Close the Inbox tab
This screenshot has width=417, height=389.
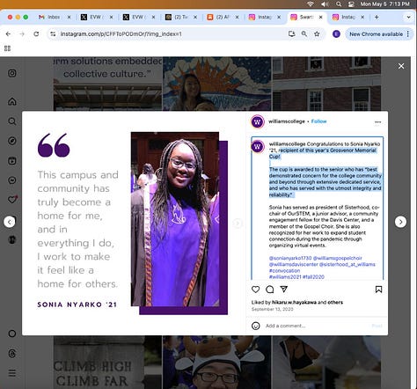tap(69, 18)
